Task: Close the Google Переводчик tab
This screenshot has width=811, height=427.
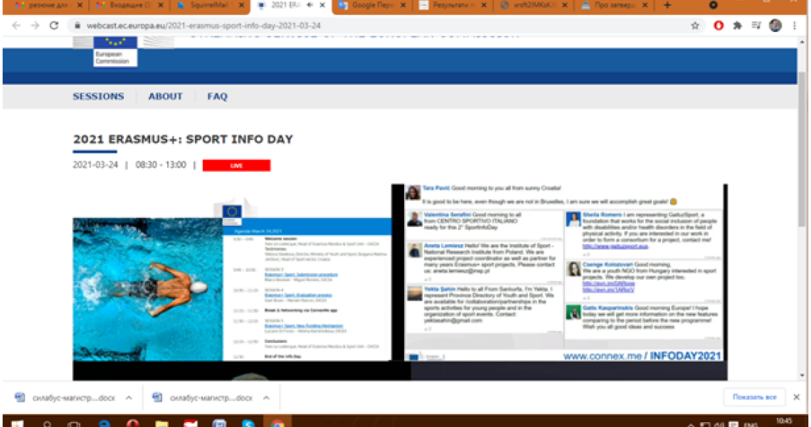Action: [x=403, y=5]
